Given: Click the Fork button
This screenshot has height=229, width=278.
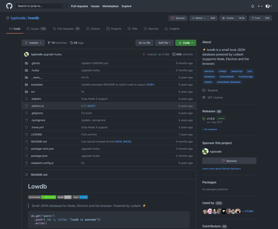Looking at the screenshot, I should tap(256, 18).
